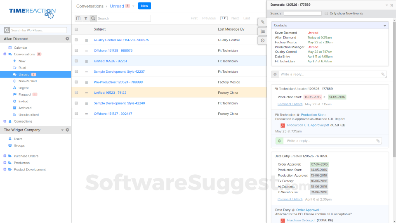Check the Unified 16526 row checkbox

tap(76, 61)
